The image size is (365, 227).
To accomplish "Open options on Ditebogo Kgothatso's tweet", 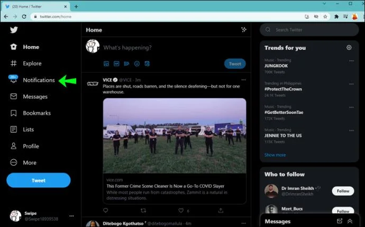I will pos(243,223).
